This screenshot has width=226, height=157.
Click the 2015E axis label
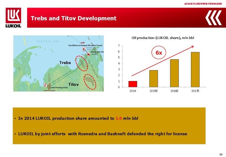click(154, 91)
